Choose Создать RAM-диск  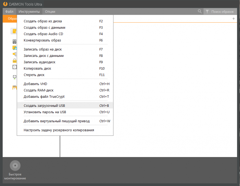(65, 90)
